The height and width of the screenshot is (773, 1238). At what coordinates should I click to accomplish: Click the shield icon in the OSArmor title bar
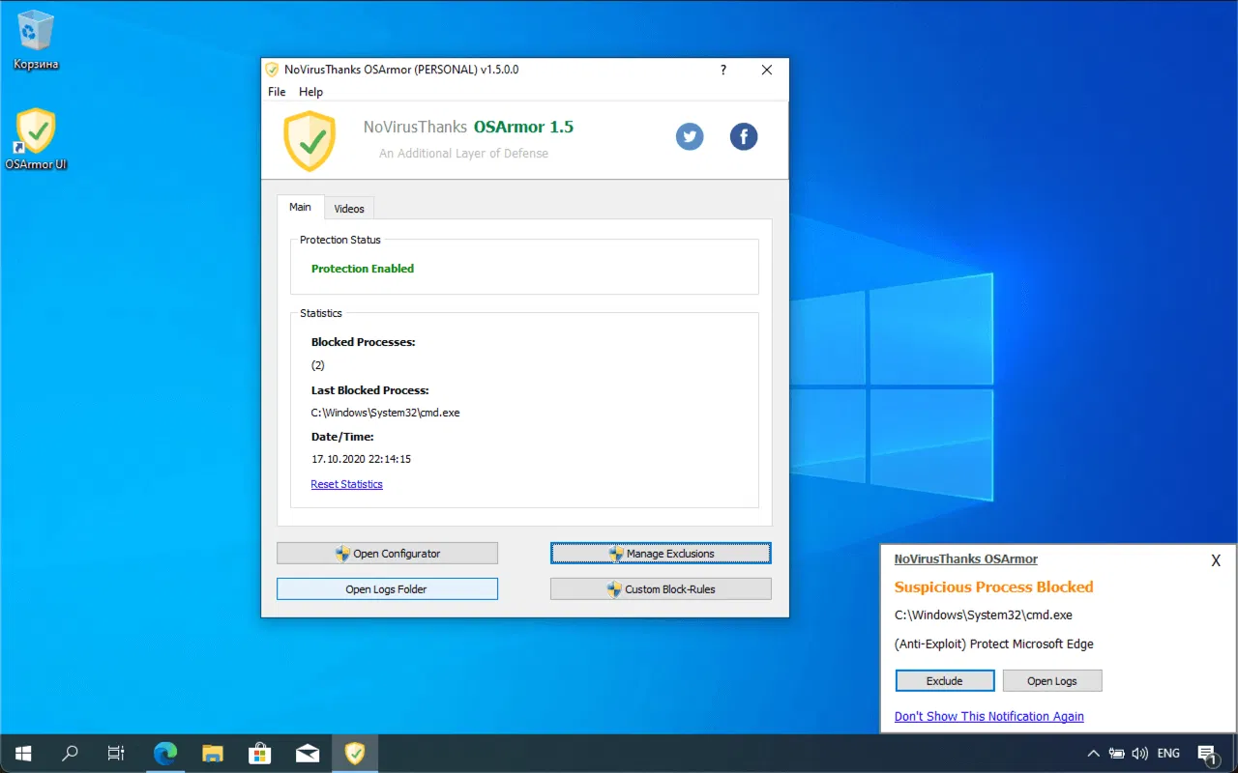point(273,70)
